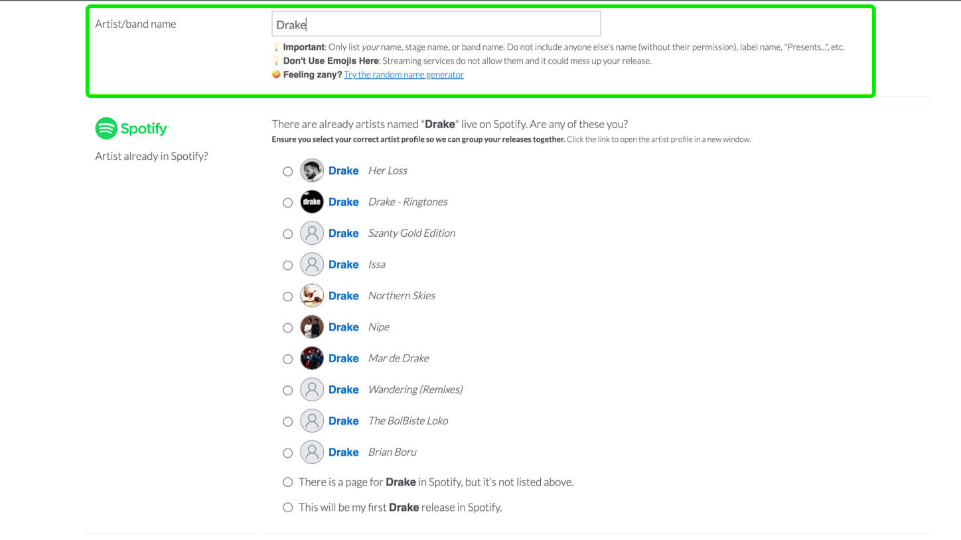Image resolution: width=961 pixels, height=540 pixels.
Task: Click the 'Artist already in Spotify?' label
Action: (x=151, y=157)
